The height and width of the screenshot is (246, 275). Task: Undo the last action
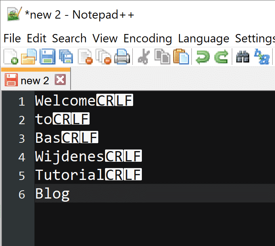[203, 57]
